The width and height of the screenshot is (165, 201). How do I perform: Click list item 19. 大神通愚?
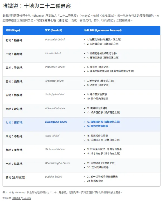pos(101,163)
